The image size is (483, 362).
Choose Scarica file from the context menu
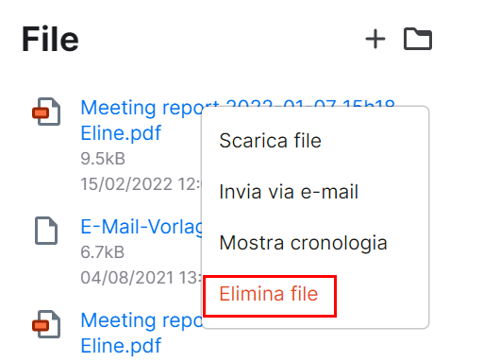(x=270, y=141)
